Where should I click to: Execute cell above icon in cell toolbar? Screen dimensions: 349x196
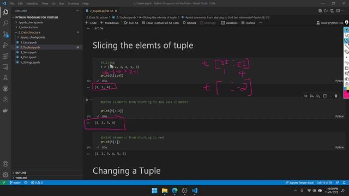(x=312, y=96)
